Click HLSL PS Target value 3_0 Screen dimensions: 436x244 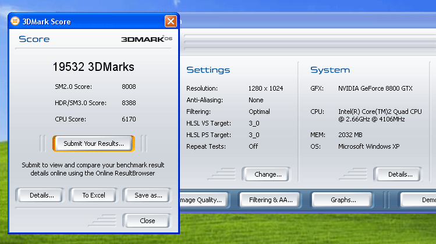pyautogui.click(x=254, y=135)
